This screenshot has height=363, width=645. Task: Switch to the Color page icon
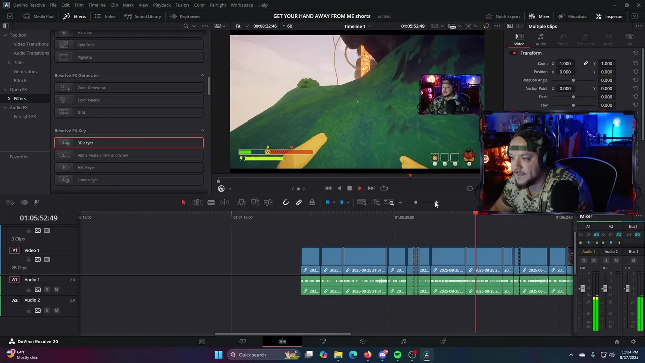[363, 341]
